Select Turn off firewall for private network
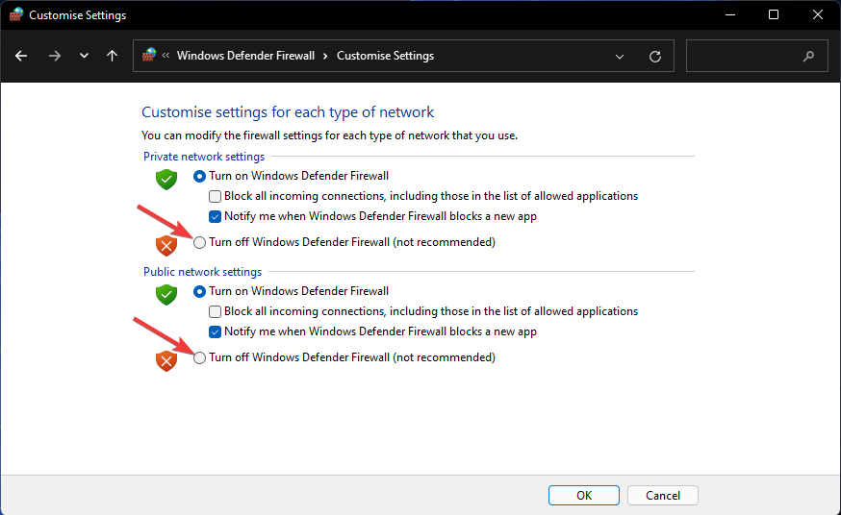 coord(199,242)
